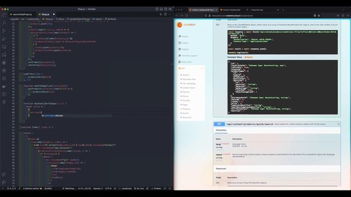This screenshot has width=351, height=197.
Task: Open the Source Control view in activity bar
Action: [x=4, y=31]
